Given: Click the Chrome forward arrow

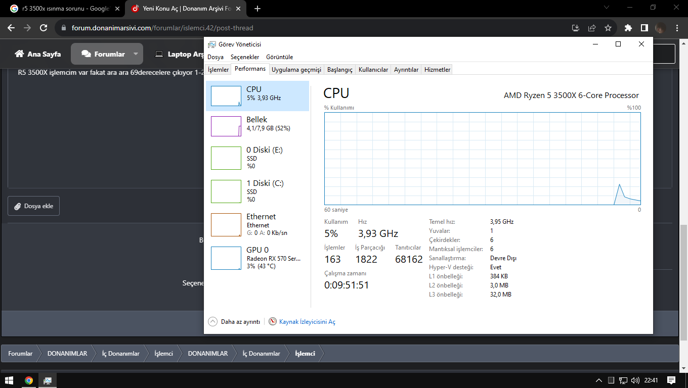Looking at the screenshot, I should coord(27,28).
